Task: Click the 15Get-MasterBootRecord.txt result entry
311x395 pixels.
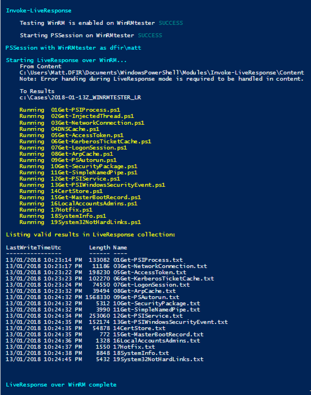Action: (158, 335)
